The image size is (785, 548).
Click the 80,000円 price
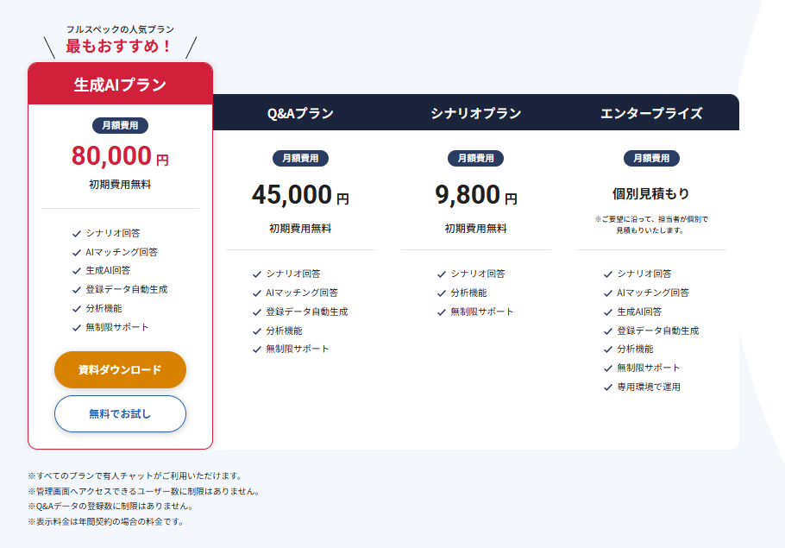[120, 156]
